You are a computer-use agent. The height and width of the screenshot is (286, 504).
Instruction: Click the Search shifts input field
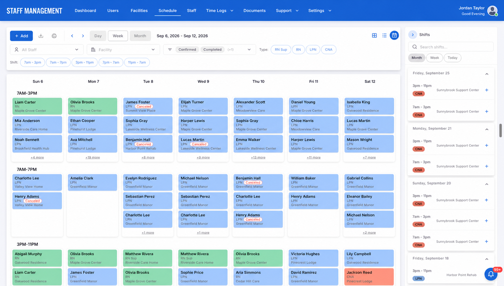click(x=451, y=47)
